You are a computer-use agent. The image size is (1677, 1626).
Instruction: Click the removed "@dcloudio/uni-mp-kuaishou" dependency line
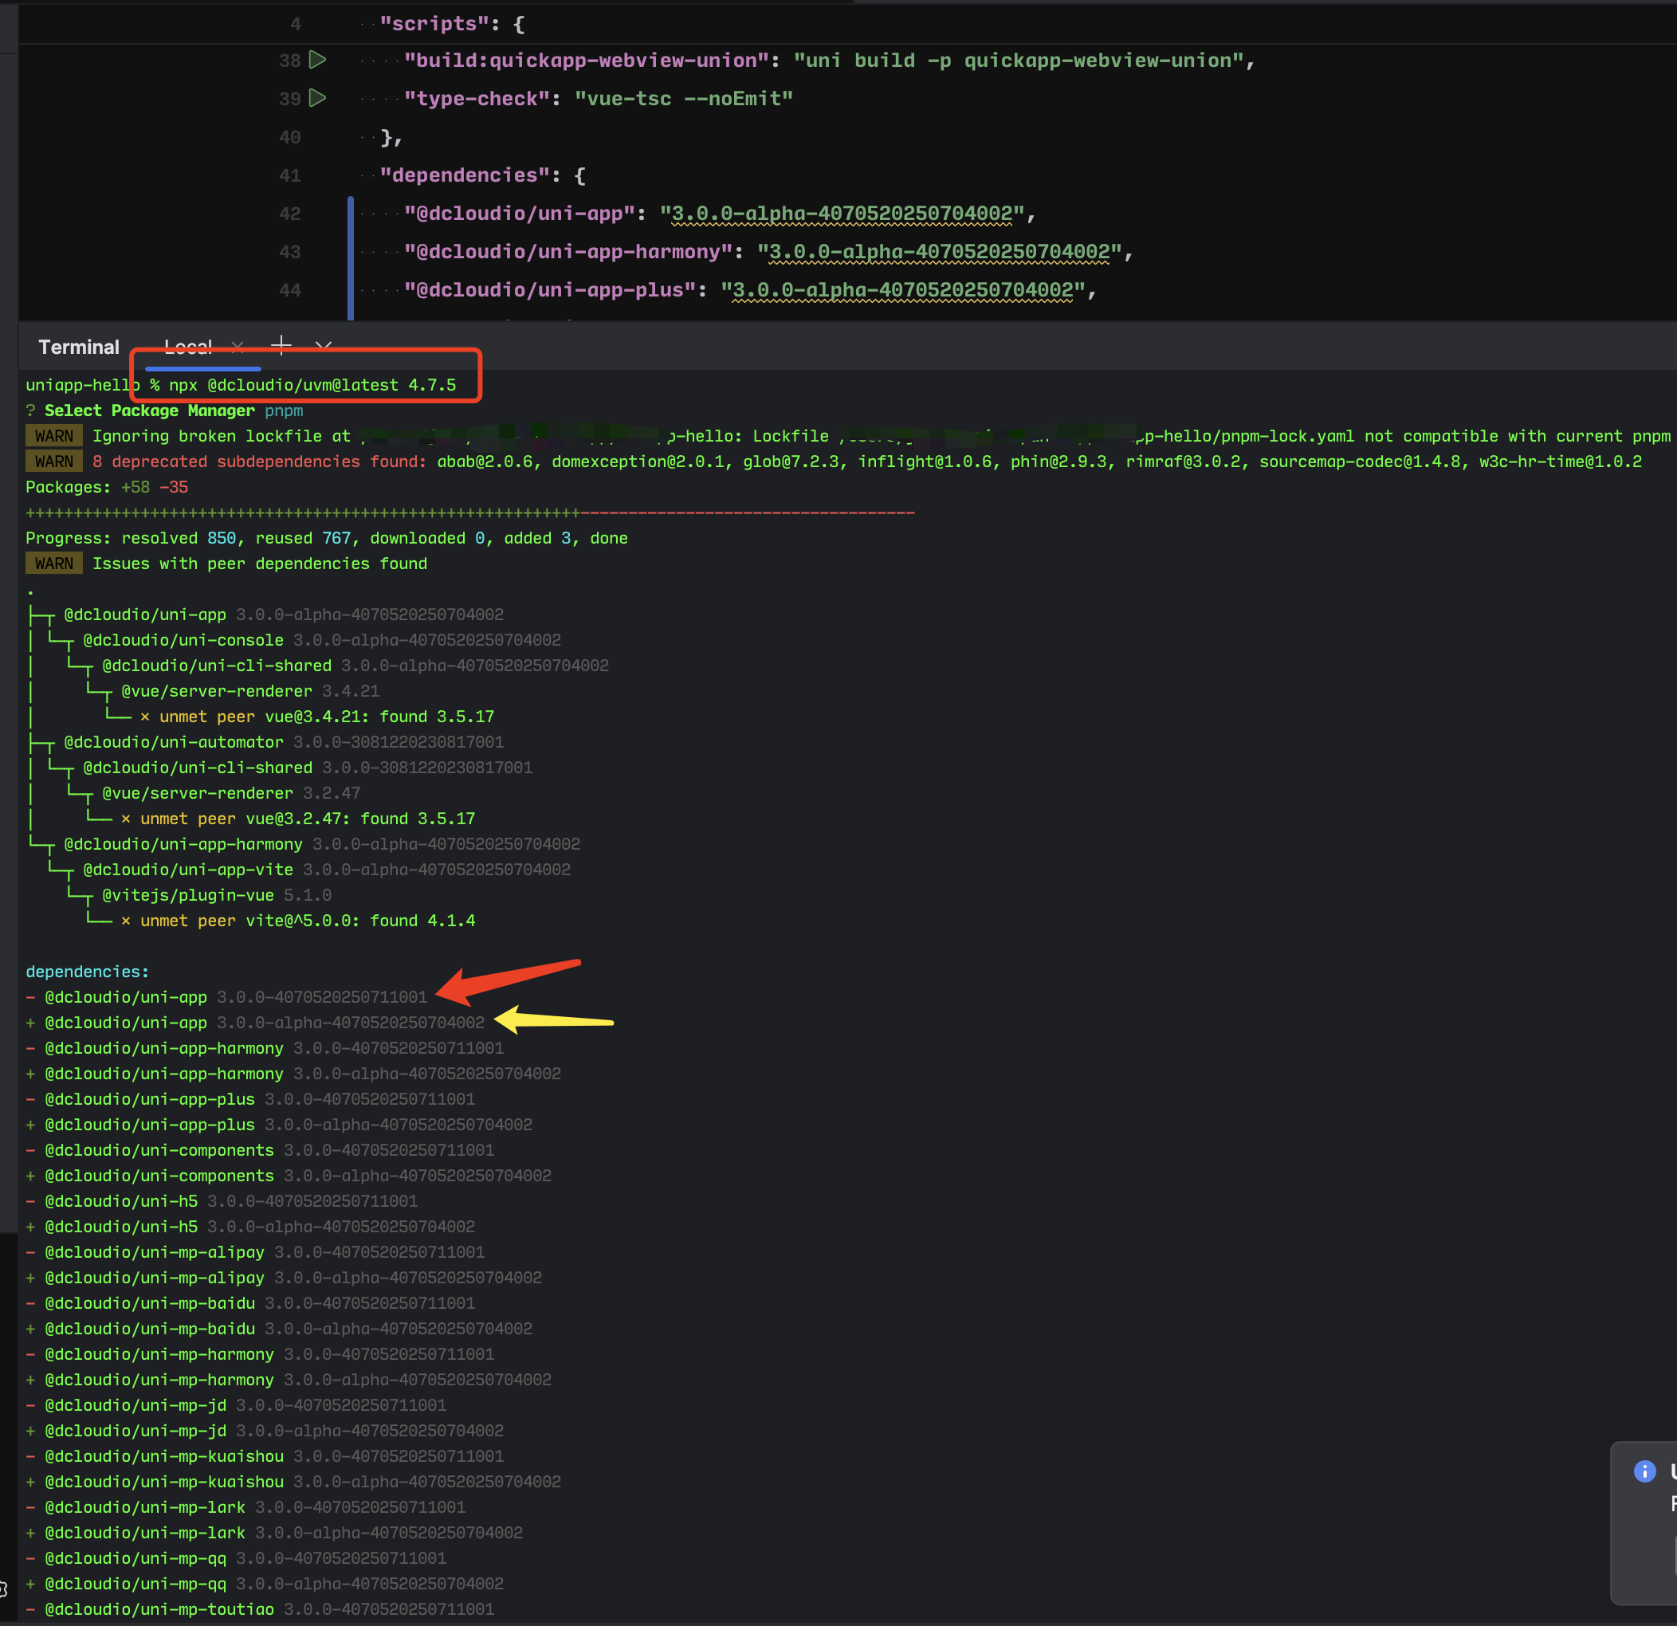click(265, 1457)
